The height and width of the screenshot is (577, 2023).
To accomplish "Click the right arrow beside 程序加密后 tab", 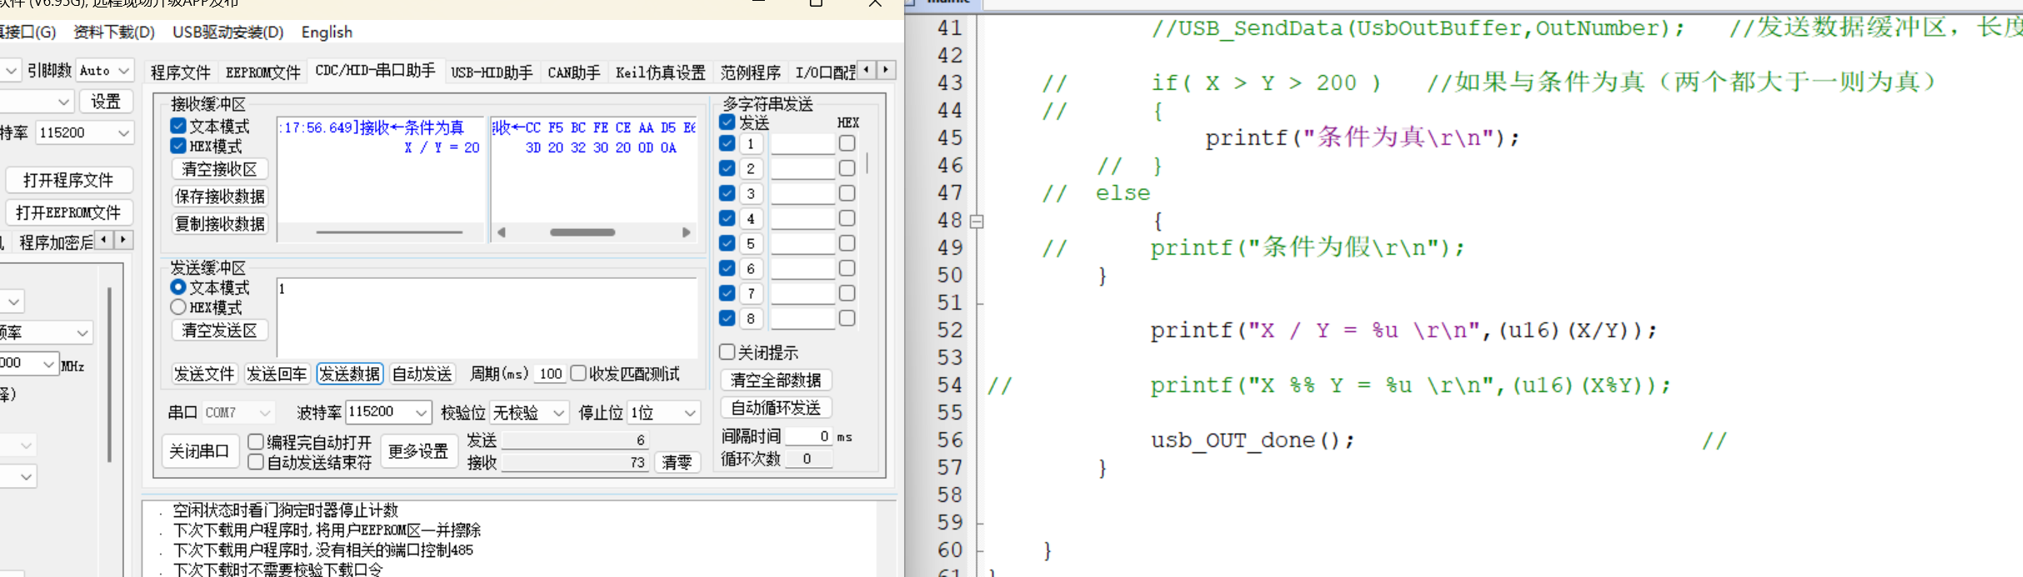I will pos(123,240).
